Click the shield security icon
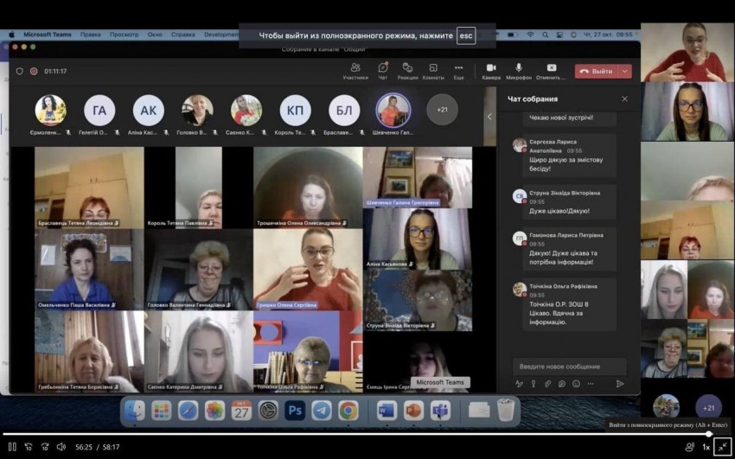 [20, 71]
